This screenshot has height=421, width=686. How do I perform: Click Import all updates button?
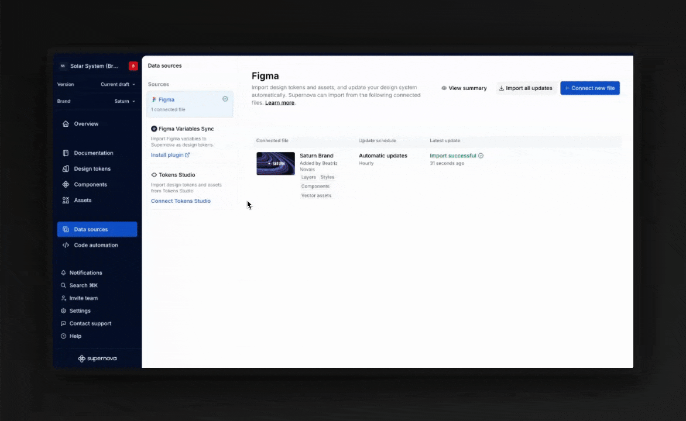(x=526, y=88)
